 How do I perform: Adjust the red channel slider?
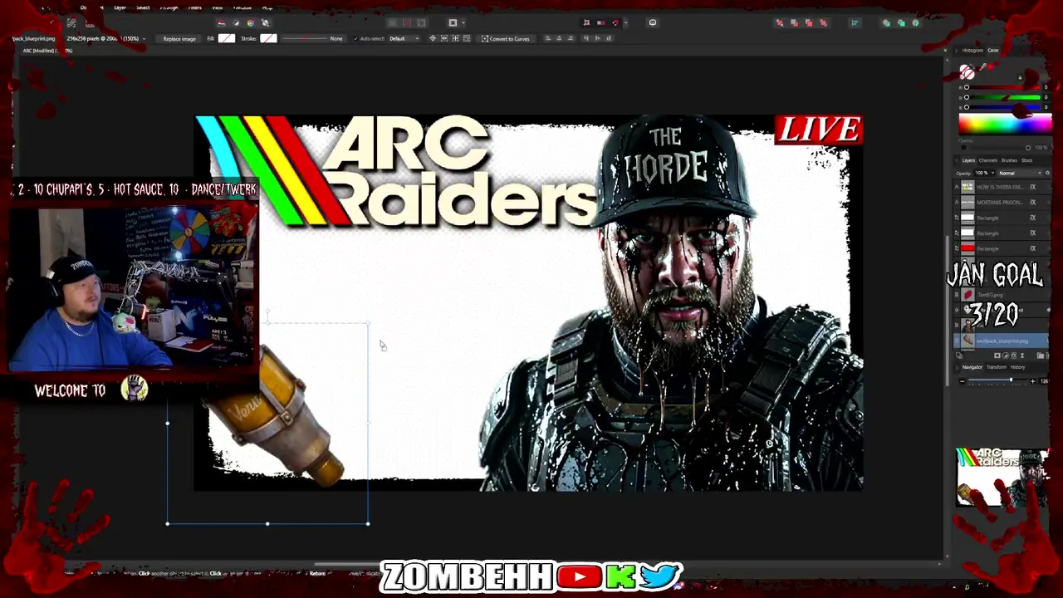point(1002,87)
